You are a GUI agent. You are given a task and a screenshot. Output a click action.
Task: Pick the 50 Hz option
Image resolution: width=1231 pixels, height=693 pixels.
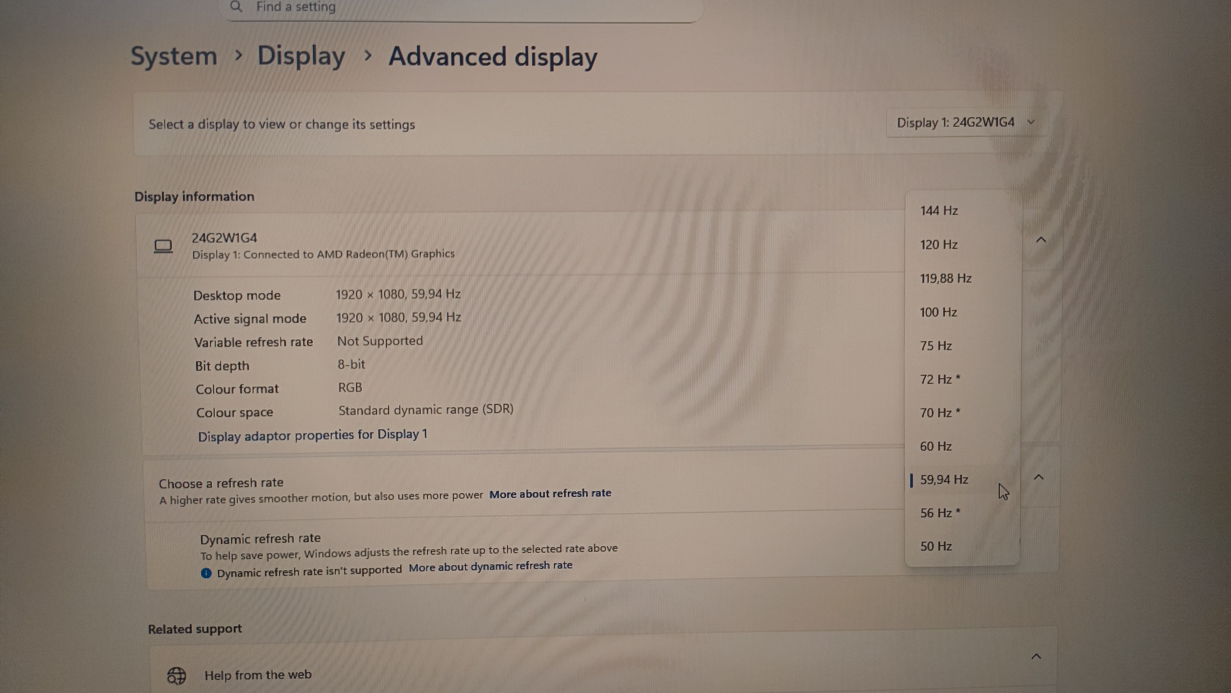pyautogui.click(x=936, y=546)
